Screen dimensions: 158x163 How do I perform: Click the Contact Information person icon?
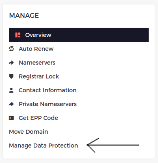(11, 90)
